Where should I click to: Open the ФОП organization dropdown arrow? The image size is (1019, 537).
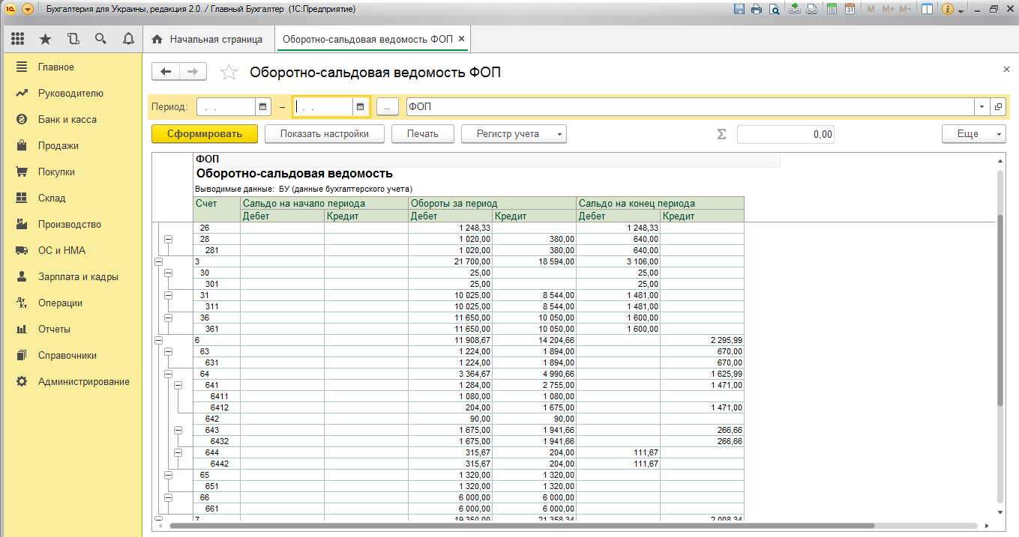982,107
